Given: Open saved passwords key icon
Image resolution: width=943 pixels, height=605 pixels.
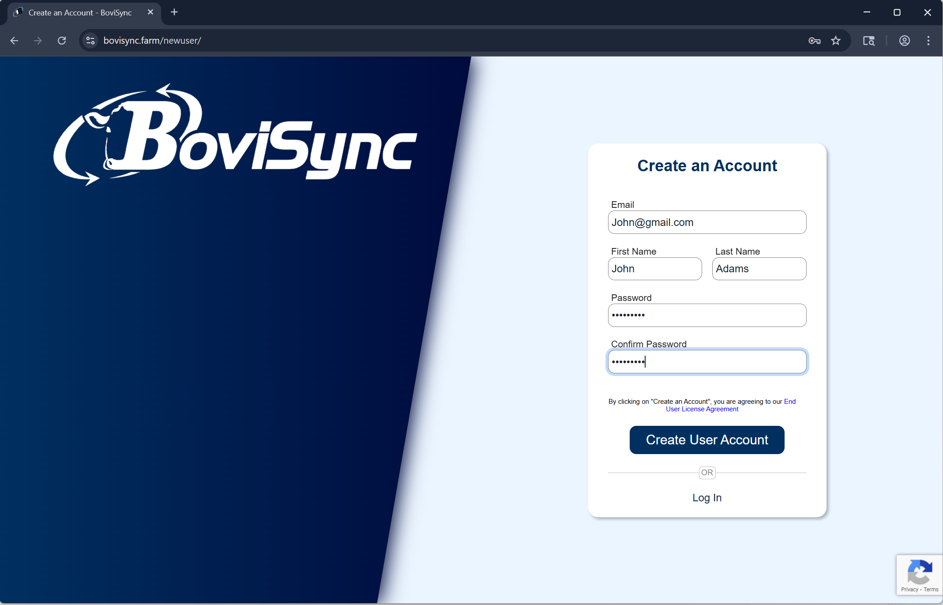Looking at the screenshot, I should pyautogui.click(x=815, y=41).
